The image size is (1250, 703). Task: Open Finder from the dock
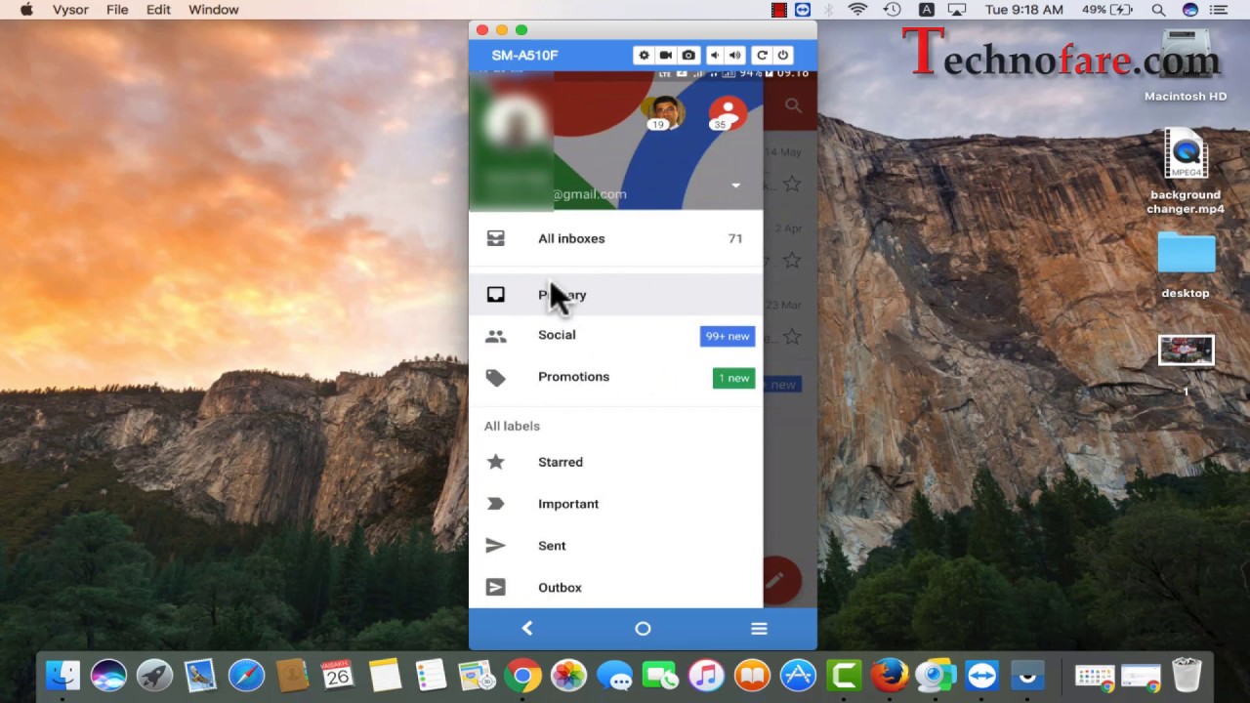(63, 676)
